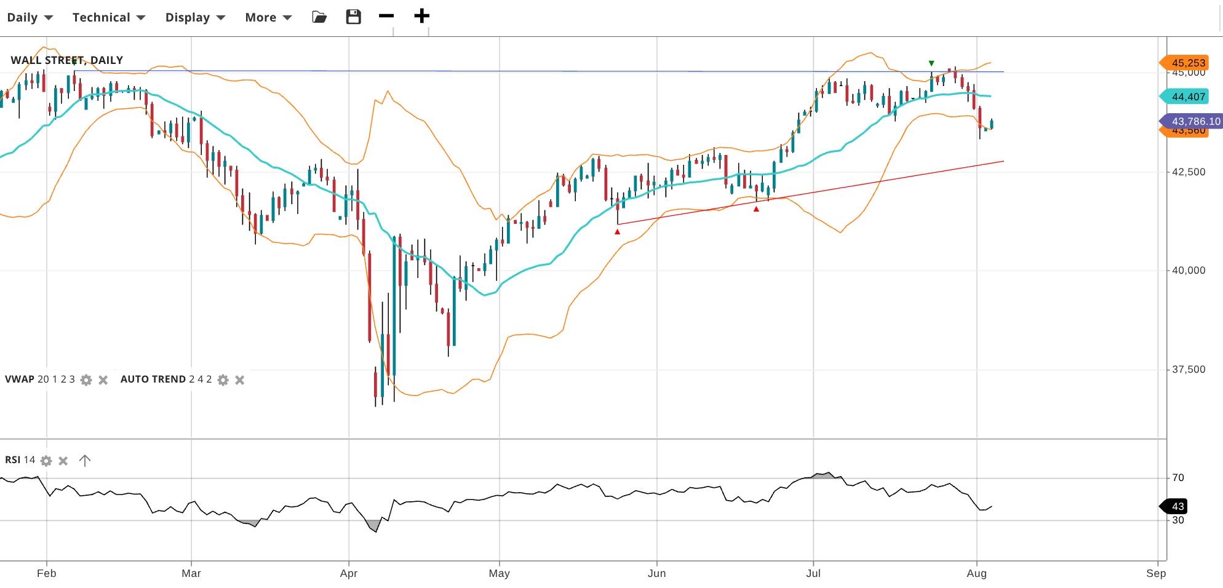Select the green down-triangle trend marker
The height and width of the screenshot is (588, 1223).
931,63
